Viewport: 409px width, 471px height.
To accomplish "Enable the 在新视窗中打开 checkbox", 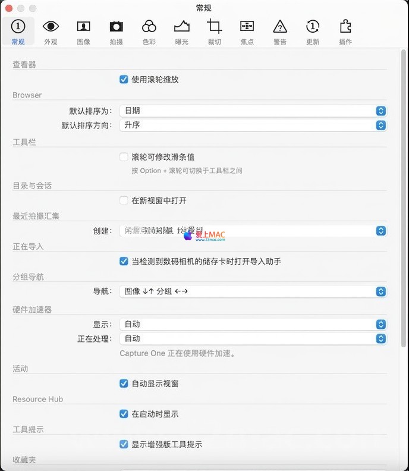I will (x=124, y=200).
